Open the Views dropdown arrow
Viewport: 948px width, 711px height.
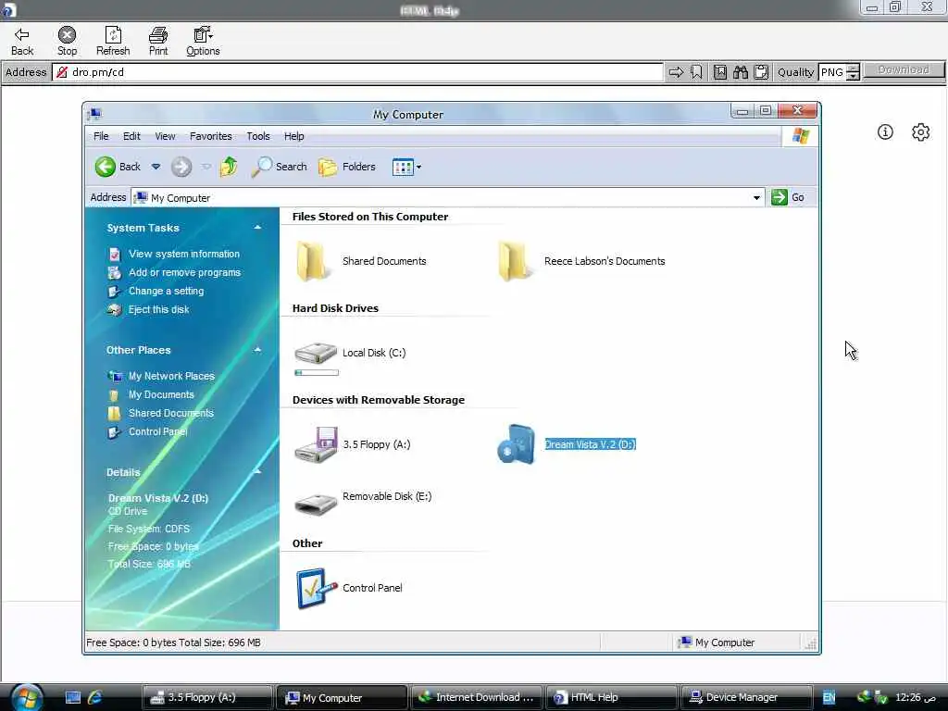(419, 167)
